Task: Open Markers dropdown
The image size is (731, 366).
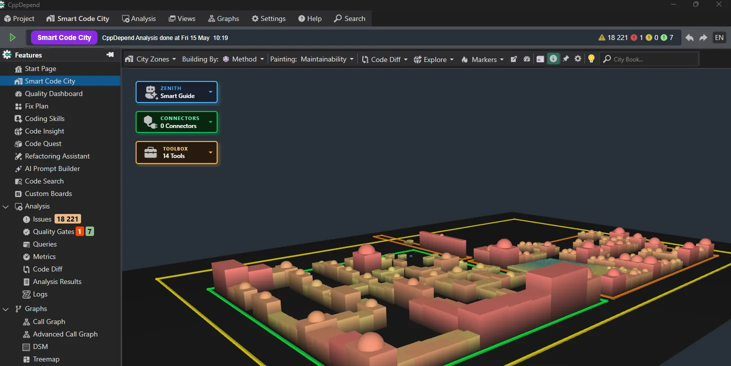Action: pos(482,59)
